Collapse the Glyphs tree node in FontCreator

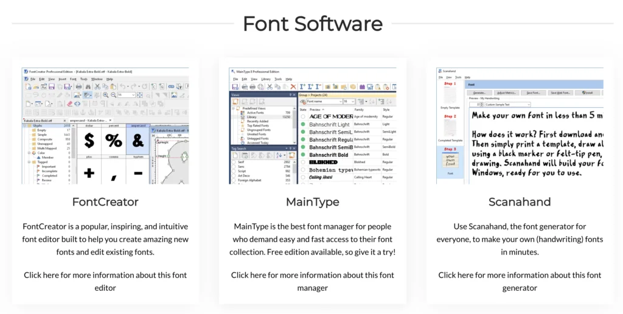click(x=24, y=125)
